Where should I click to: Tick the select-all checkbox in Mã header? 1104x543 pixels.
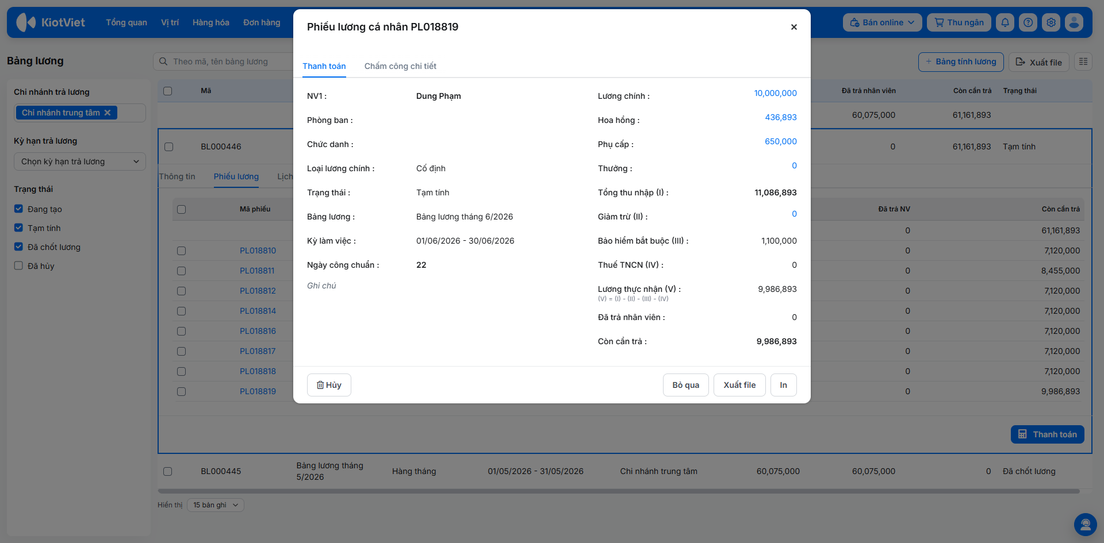168,91
